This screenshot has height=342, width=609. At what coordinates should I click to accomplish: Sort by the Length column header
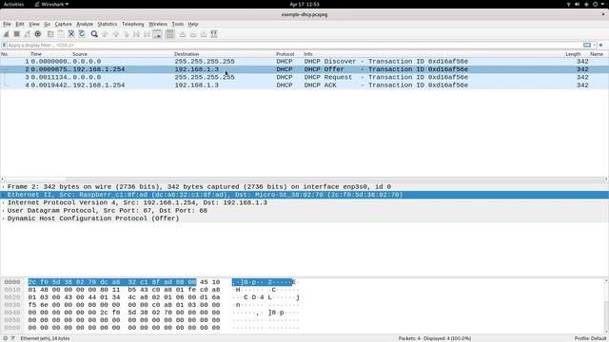click(573, 54)
